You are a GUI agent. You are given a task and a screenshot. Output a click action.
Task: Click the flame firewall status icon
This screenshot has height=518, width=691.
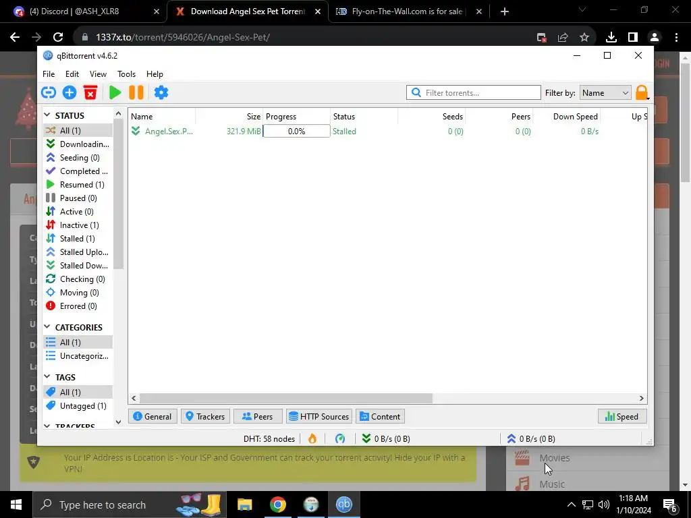[x=312, y=438]
